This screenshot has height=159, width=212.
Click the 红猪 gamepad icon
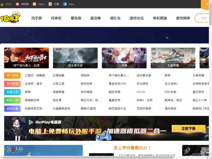pos(50,4)
